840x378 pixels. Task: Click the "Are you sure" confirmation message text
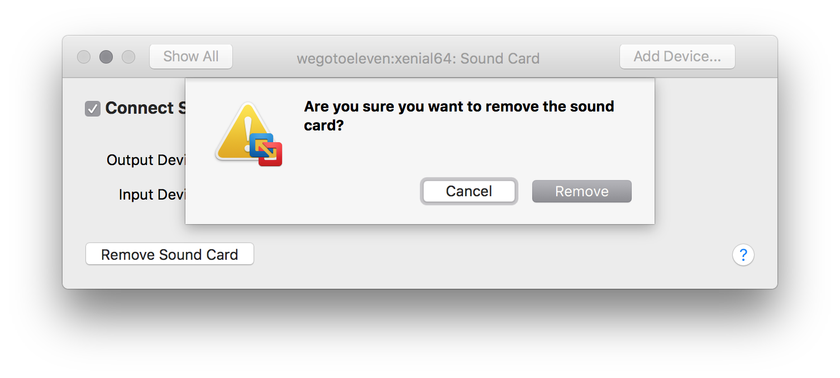(459, 116)
